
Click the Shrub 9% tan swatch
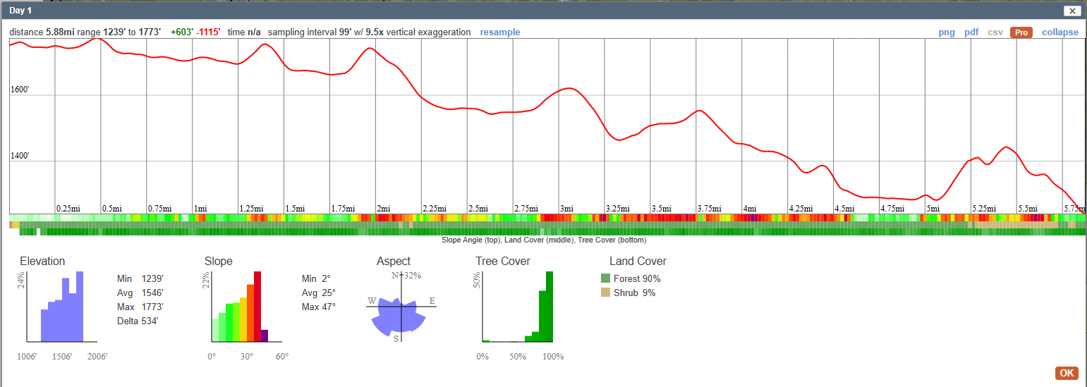click(x=605, y=293)
